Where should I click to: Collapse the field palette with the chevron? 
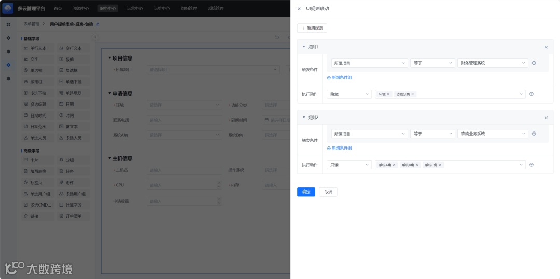[95, 37]
